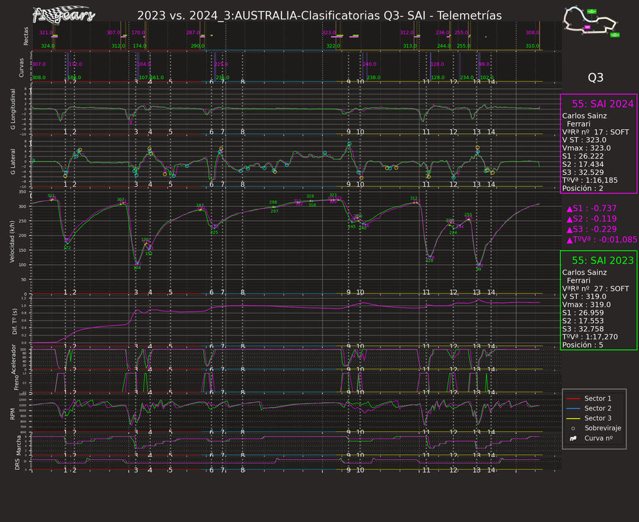Click the chart title mentioning AUSTRALIA Clasificatorias Q3
The image size is (639, 522).
click(319, 16)
